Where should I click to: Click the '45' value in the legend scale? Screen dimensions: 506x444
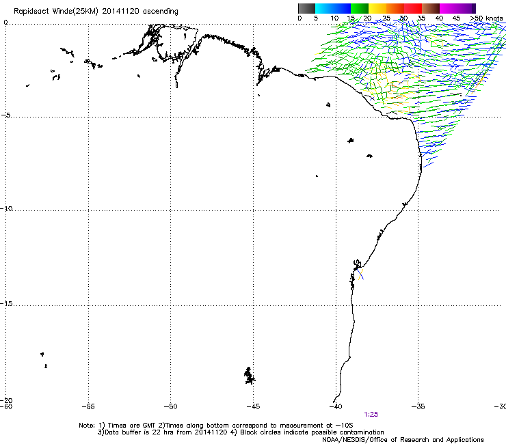[456, 18]
